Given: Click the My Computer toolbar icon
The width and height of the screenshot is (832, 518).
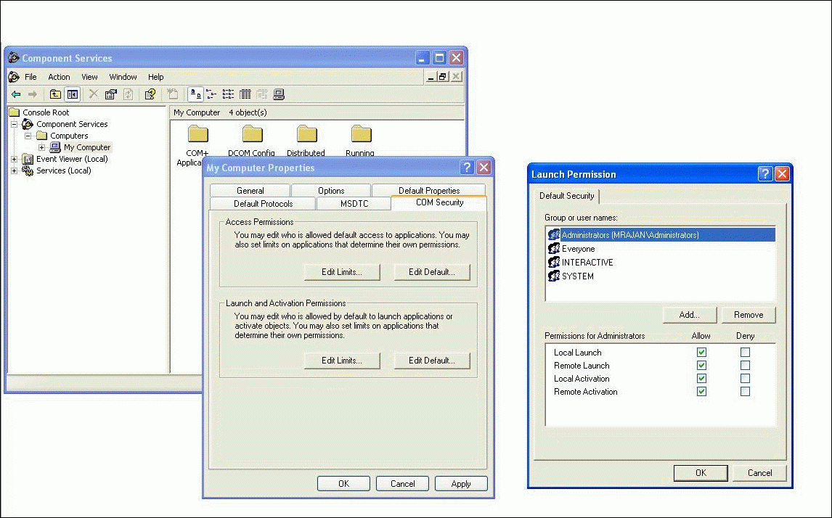Looking at the screenshot, I should [279, 94].
